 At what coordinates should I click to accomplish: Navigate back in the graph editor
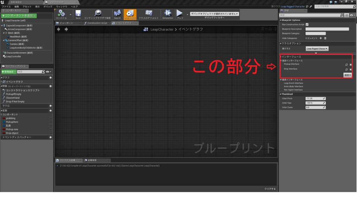point(59,29)
